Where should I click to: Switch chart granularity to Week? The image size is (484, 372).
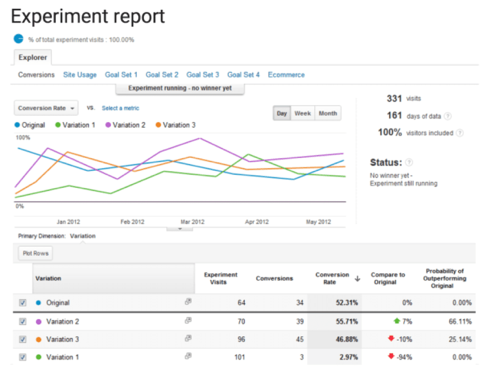(302, 113)
